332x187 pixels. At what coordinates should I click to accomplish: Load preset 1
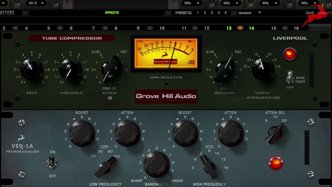198,13
